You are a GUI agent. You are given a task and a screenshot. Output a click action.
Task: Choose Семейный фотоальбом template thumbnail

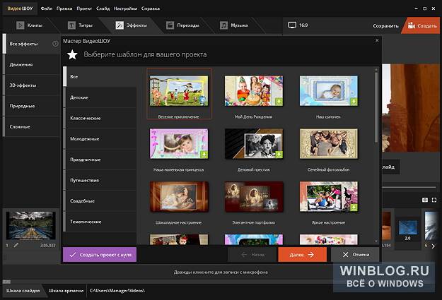coord(329,143)
